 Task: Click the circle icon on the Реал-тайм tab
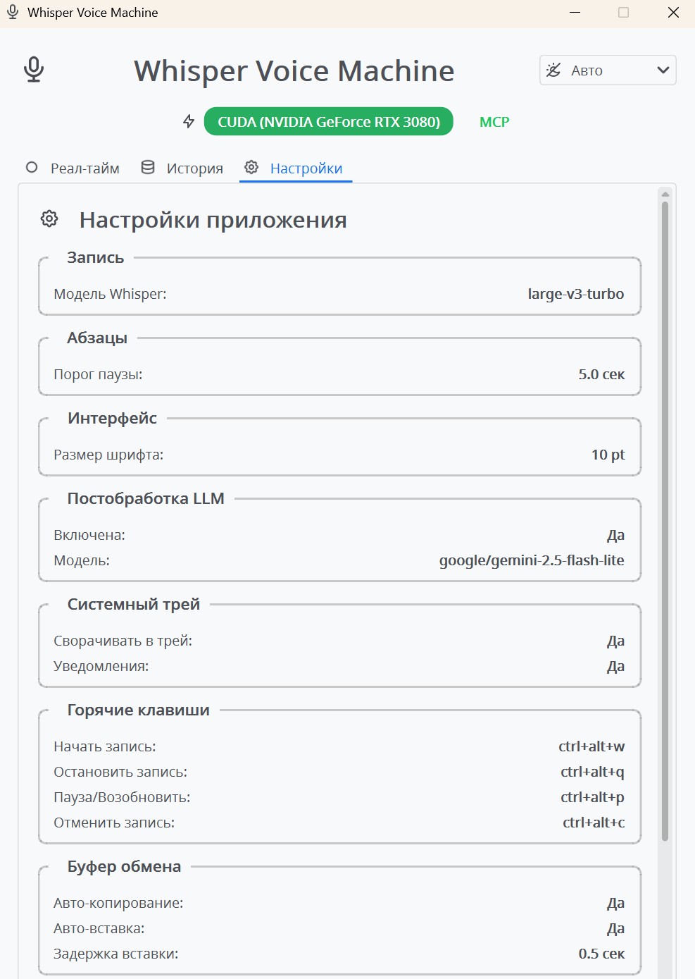(32, 168)
